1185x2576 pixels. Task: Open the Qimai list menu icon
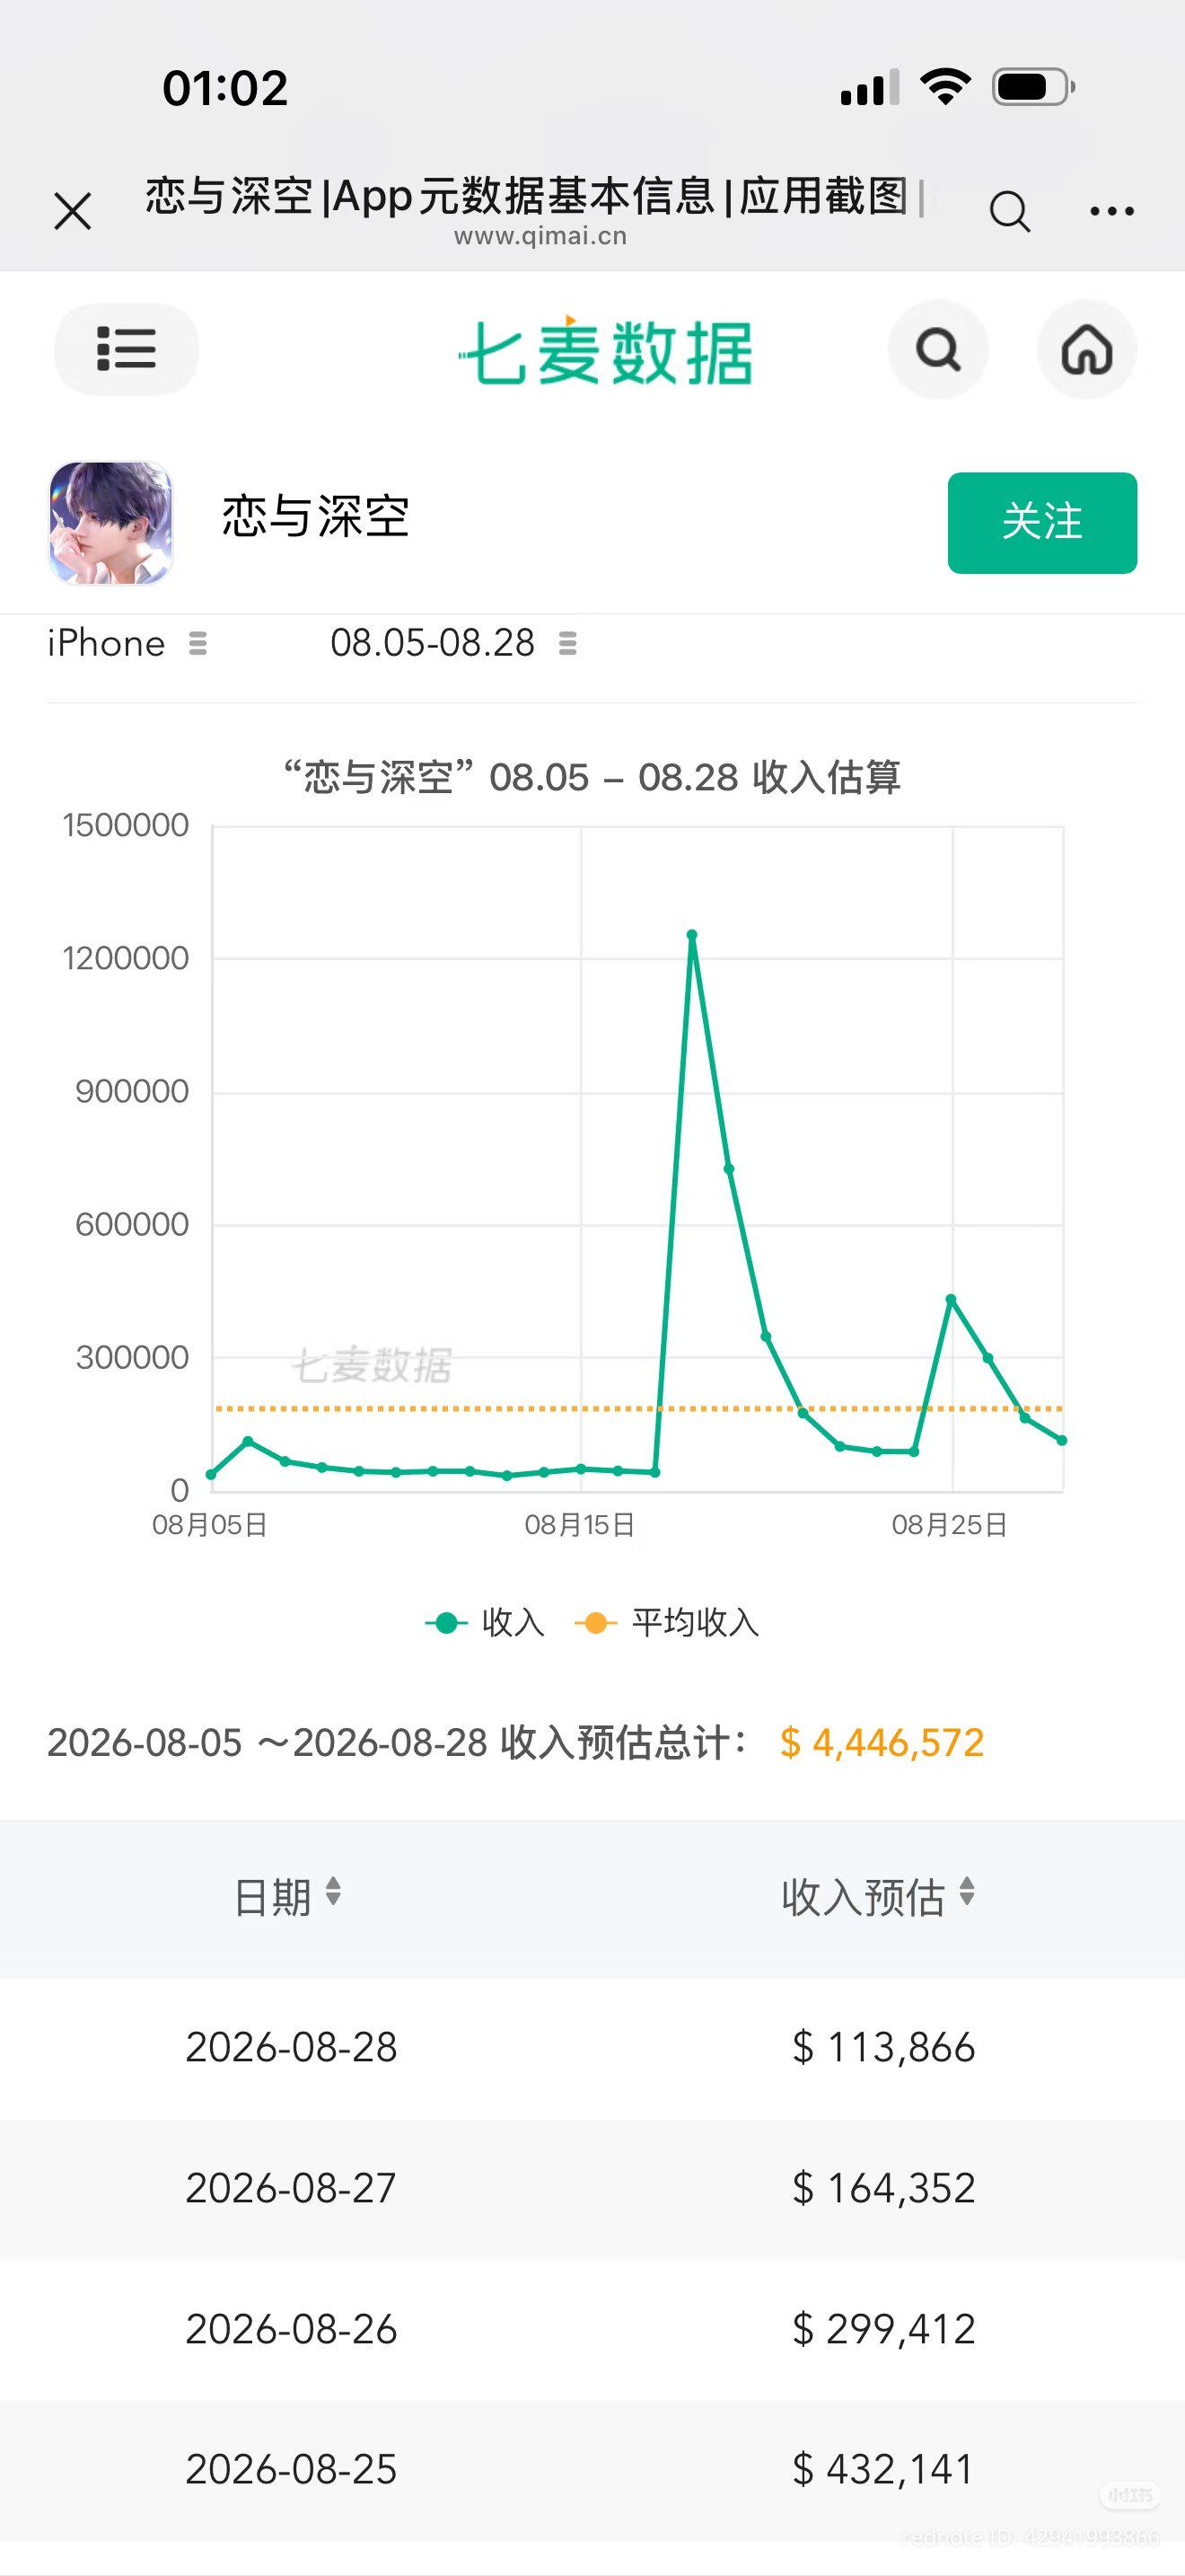point(126,349)
